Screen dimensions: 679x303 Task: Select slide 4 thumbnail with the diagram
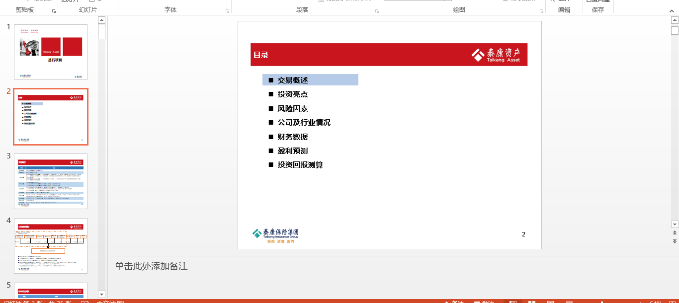pyautogui.click(x=51, y=246)
